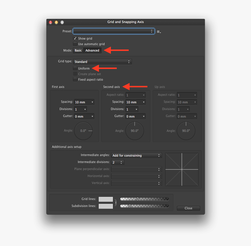
Task: Click the Grid lines color swatch
Action: click(106, 199)
